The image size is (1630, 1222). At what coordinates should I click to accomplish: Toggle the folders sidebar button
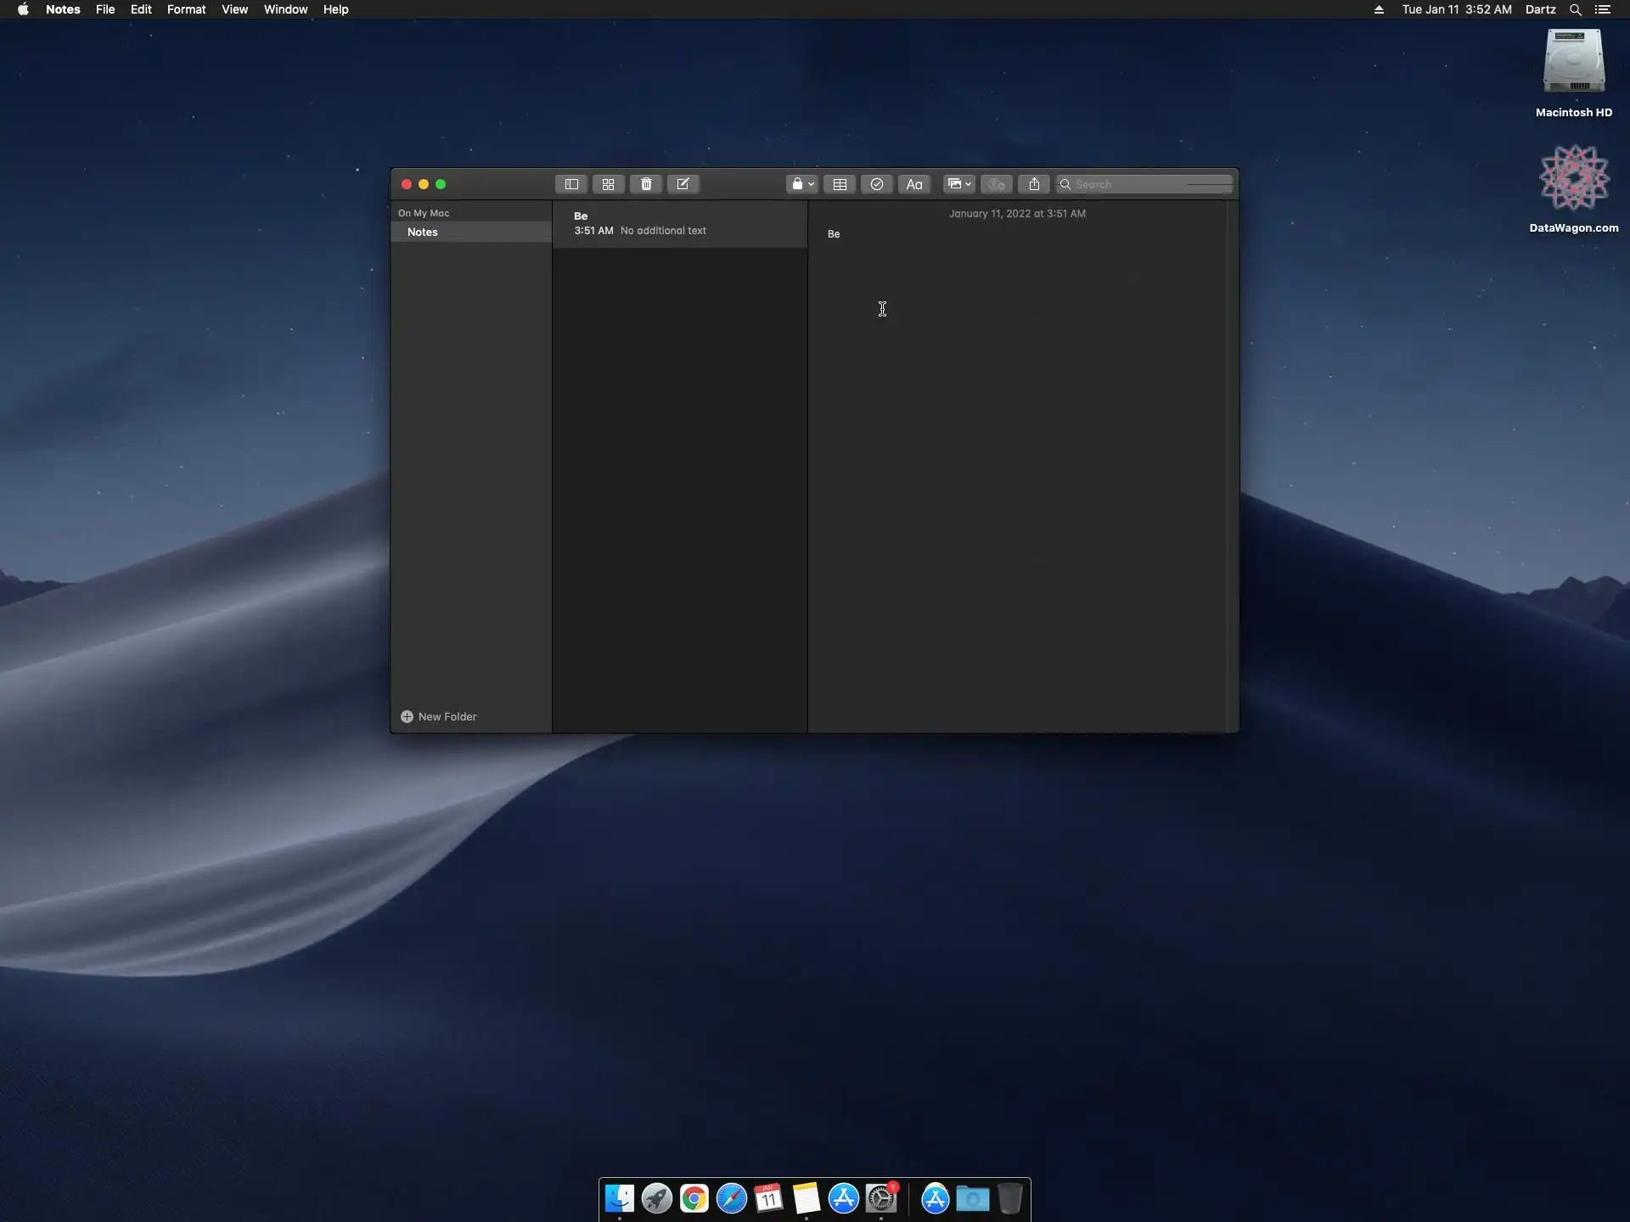pos(571,184)
